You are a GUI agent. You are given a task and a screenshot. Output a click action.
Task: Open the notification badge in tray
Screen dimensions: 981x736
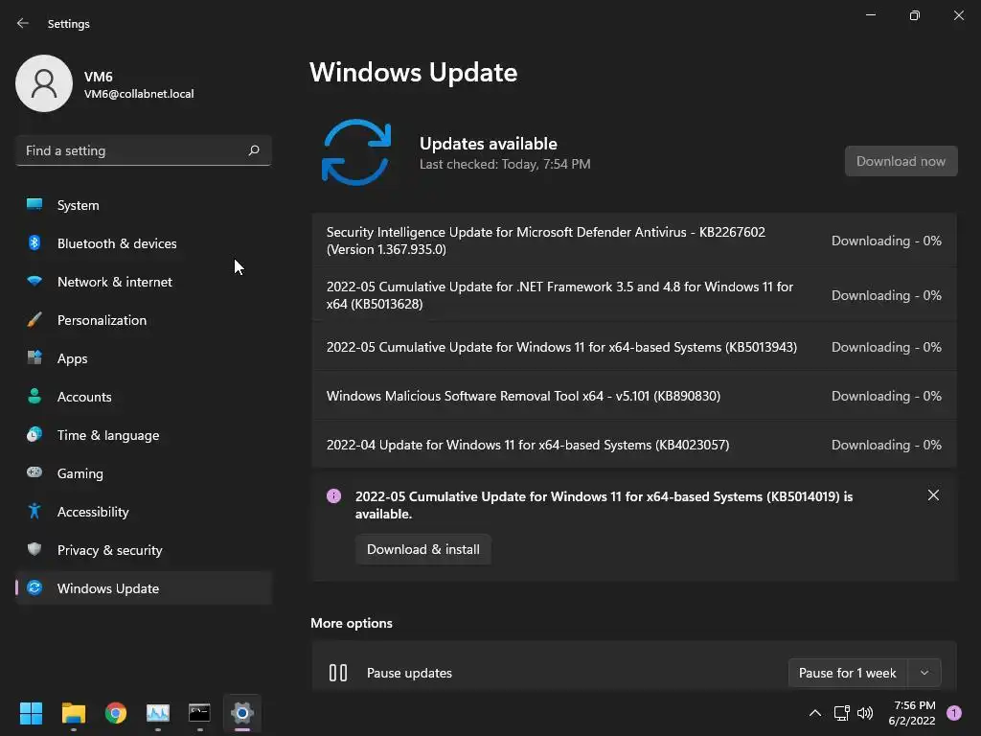[954, 713]
